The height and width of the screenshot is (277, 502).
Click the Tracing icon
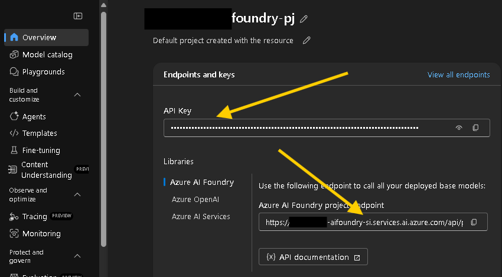(14, 217)
